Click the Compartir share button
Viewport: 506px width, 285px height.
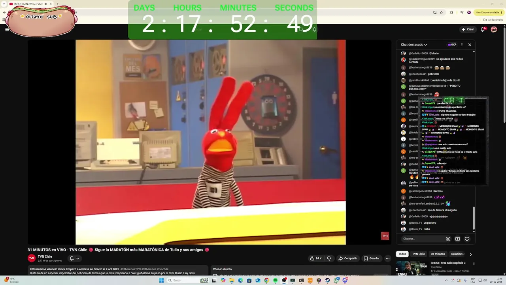347,258
